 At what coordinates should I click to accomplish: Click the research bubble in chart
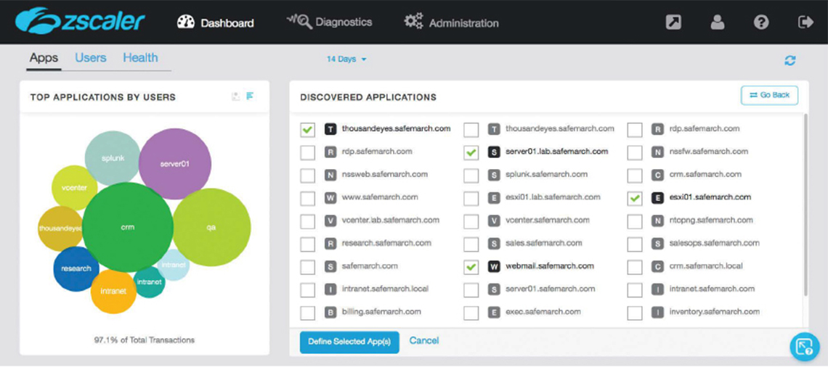[x=76, y=268]
